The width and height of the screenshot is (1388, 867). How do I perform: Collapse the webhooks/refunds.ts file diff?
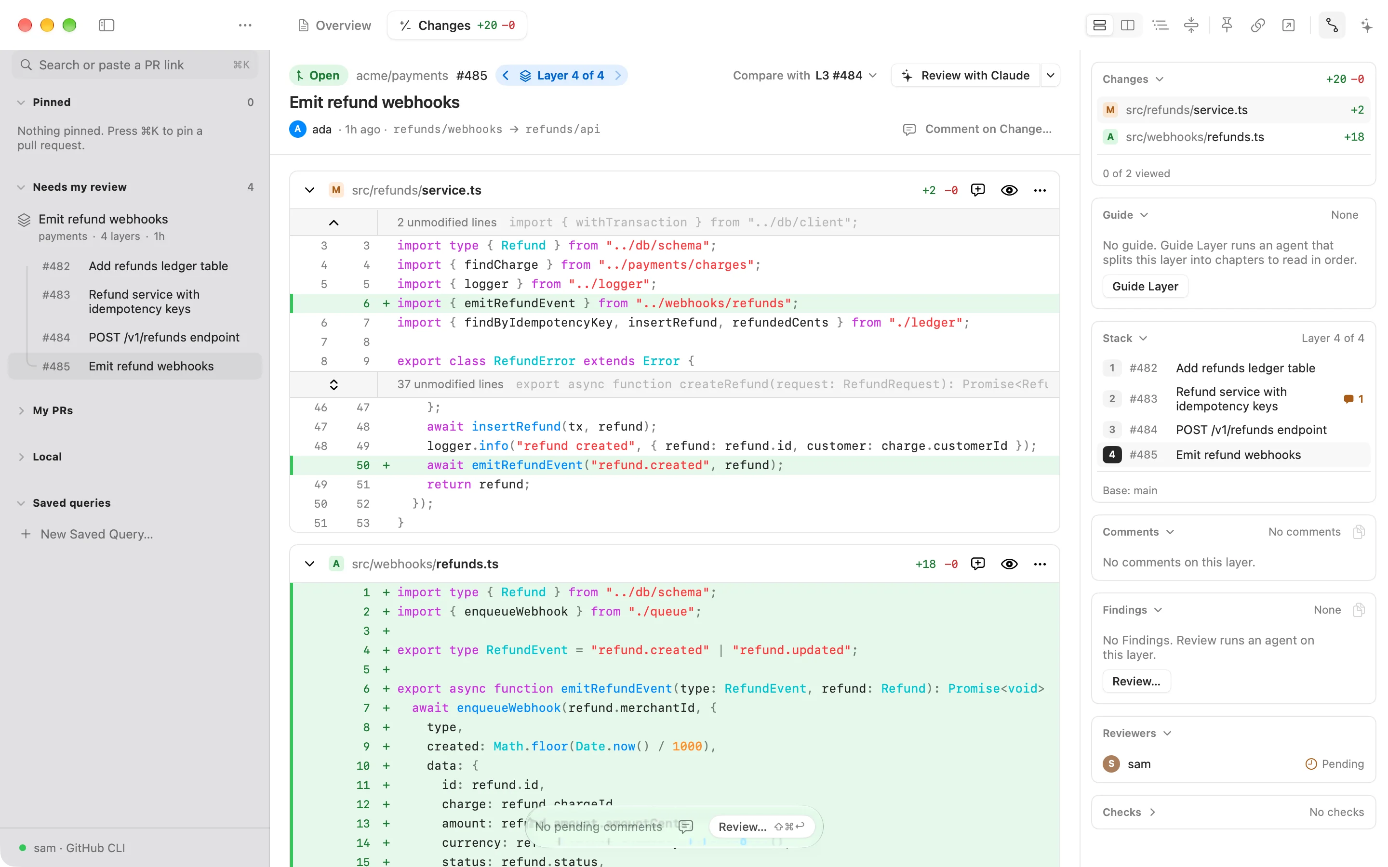[x=310, y=564]
